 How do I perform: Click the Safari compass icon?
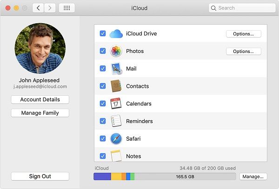[116, 138]
